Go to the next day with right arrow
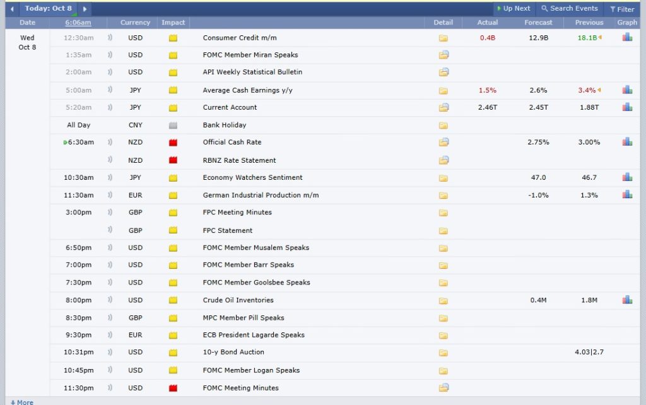646x405 pixels. click(x=85, y=9)
